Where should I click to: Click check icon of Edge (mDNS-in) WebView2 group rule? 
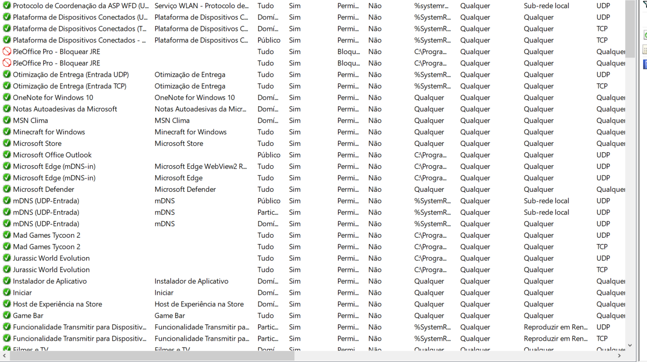point(7,166)
